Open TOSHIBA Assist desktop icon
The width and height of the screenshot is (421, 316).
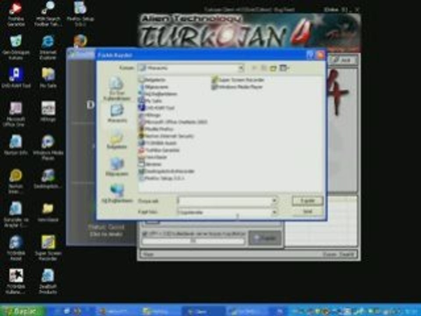pos(16,248)
